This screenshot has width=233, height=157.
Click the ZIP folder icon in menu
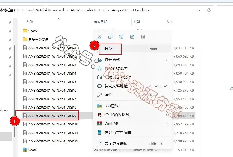click(x=99, y=77)
